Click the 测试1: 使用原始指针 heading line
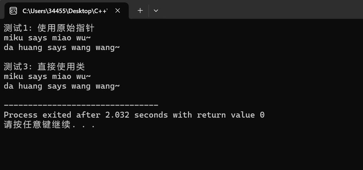 click(x=49, y=28)
